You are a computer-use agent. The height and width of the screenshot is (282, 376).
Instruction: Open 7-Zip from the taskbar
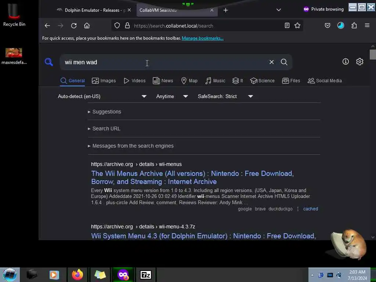point(145,275)
